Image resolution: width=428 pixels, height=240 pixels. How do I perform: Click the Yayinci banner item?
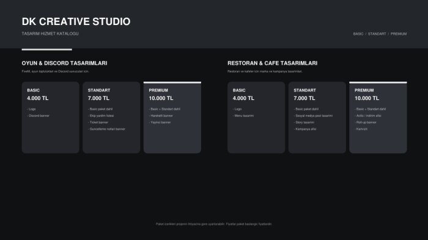tap(160, 122)
